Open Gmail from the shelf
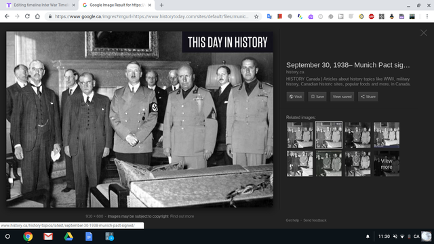Image resolution: width=434 pixels, height=244 pixels. click(x=48, y=237)
